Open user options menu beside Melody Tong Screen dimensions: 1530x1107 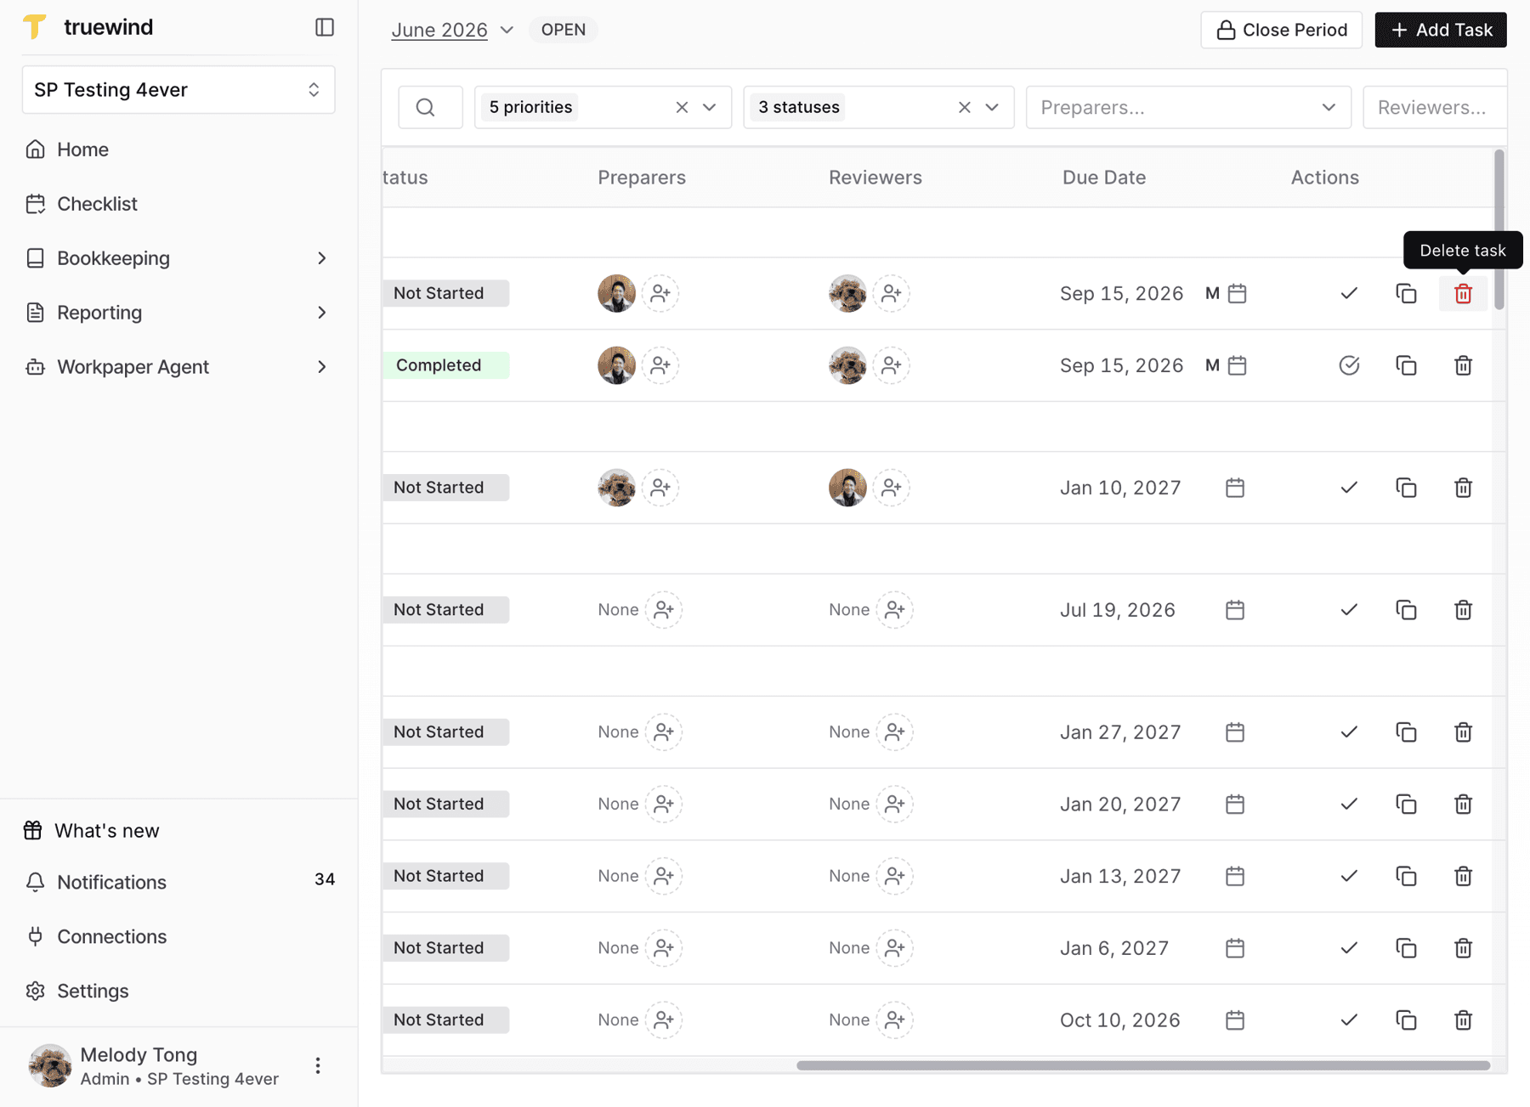coord(318,1065)
